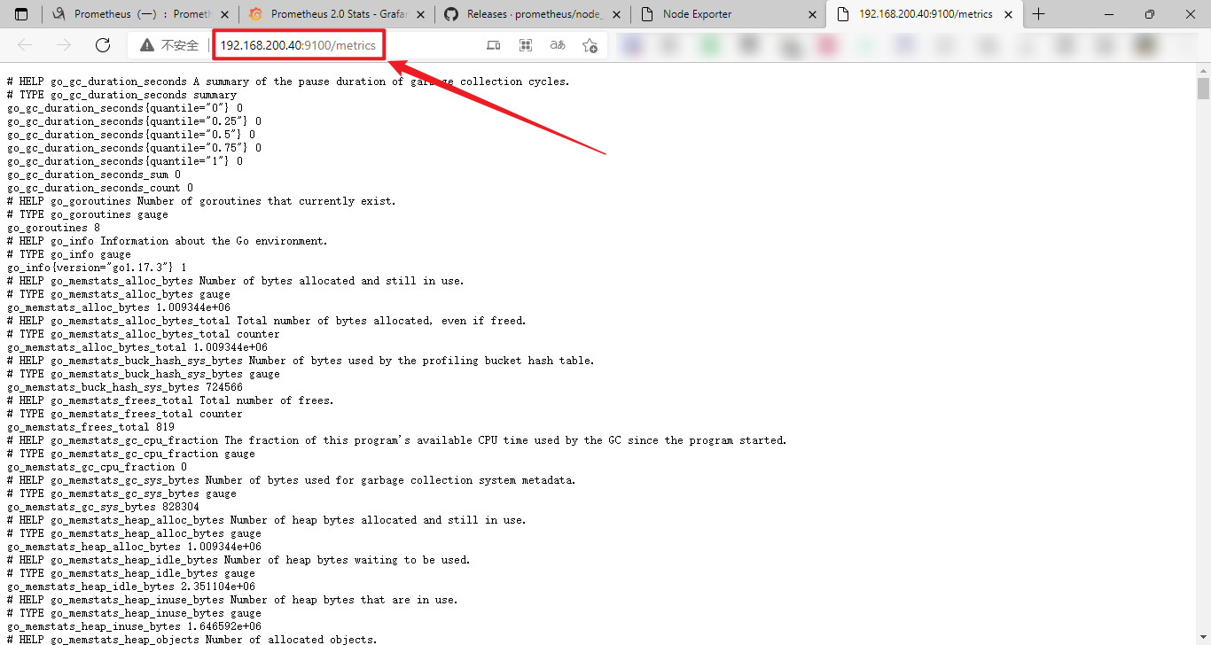The width and height of the screenshot is (1211, 645).
Task: Click 'go_memstats_gc_cpu_fraction 0' line
Action: pyautogui.click(x=97, y=467)
